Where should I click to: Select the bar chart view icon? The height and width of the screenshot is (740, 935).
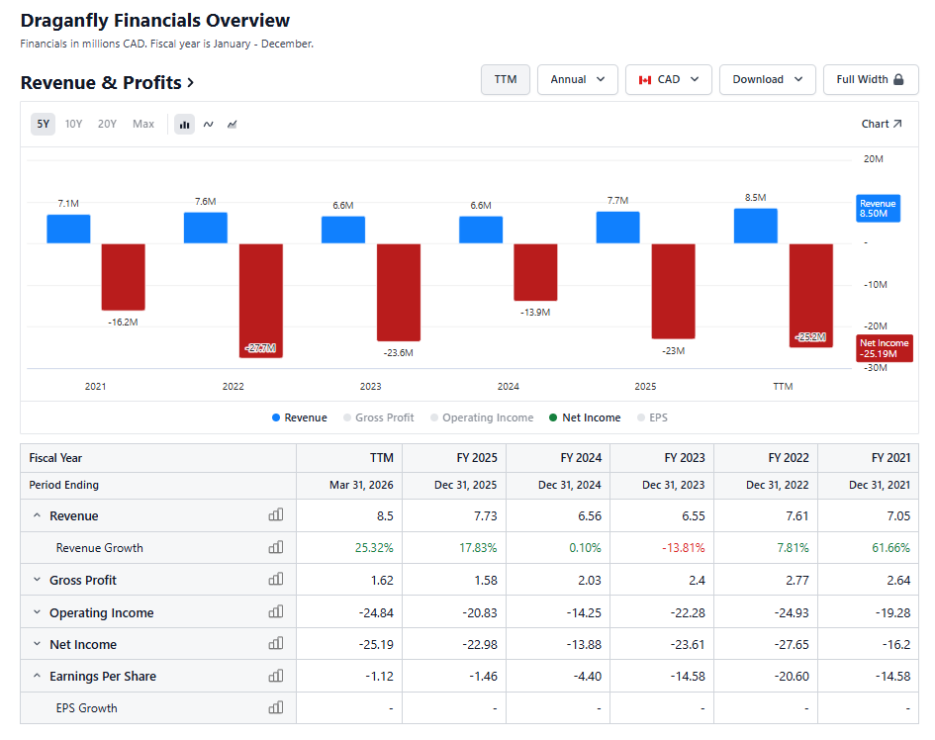coord(184,124)
